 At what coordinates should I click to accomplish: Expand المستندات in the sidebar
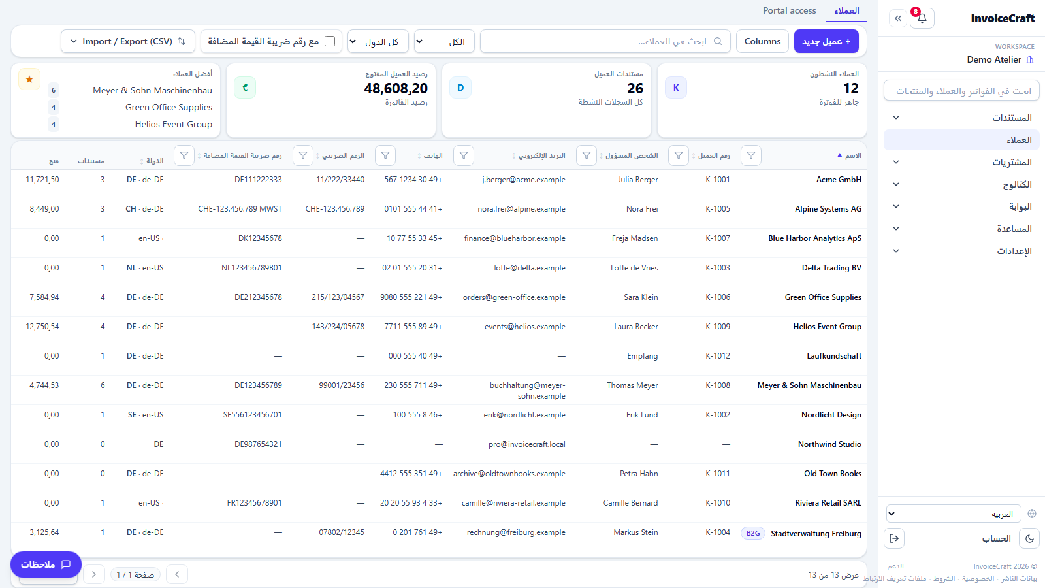pyautogui.click(x=961, y=118)
